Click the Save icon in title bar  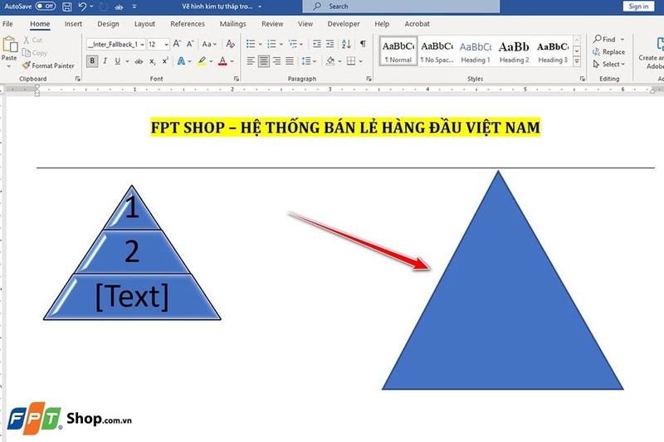pos(67,7)
